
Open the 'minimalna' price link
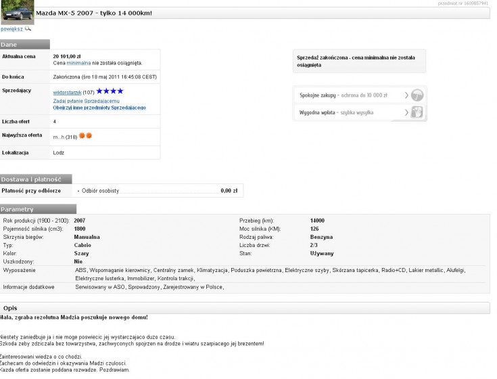coord(78,63)
